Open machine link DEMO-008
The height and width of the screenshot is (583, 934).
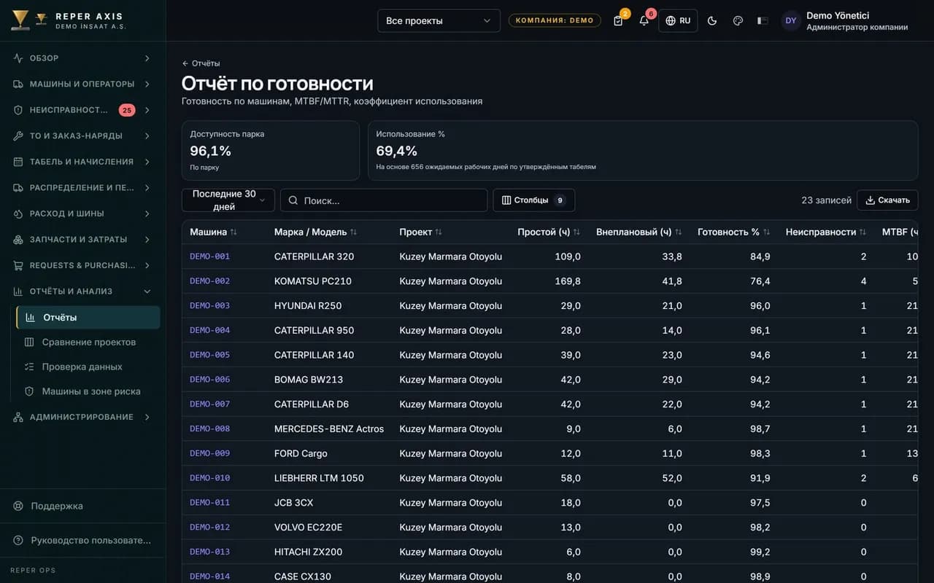[209, 429]
